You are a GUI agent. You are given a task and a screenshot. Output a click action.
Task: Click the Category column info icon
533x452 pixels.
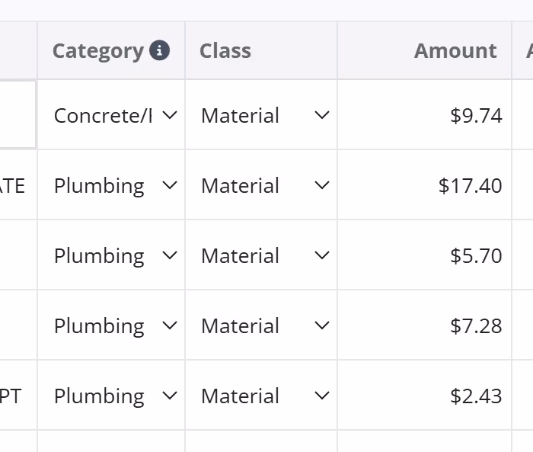tap(159, 51)
